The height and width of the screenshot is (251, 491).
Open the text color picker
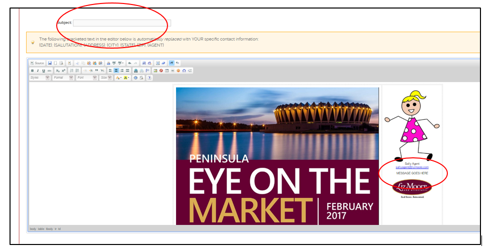(x=118, y=78)
